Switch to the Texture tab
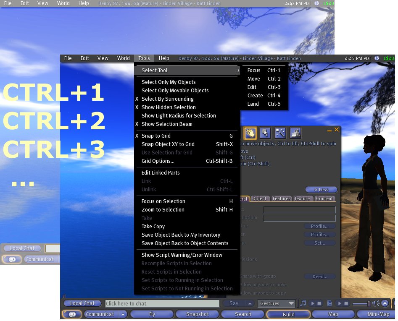 pos(302,198)
